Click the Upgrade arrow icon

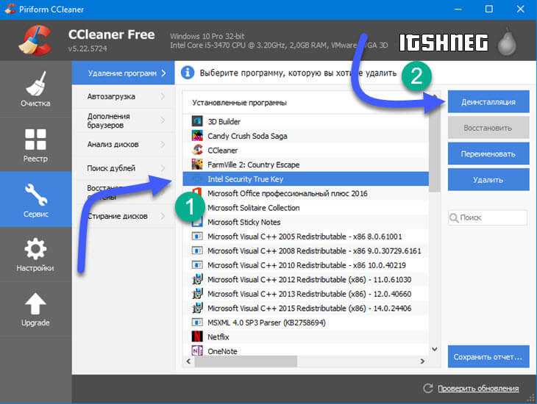pyautogui.click(x=35, y=303)
